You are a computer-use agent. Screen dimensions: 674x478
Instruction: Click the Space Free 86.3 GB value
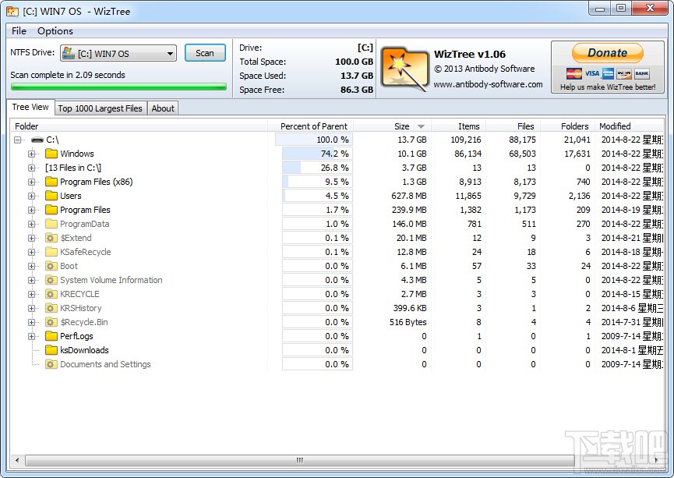tap(357, 90)
